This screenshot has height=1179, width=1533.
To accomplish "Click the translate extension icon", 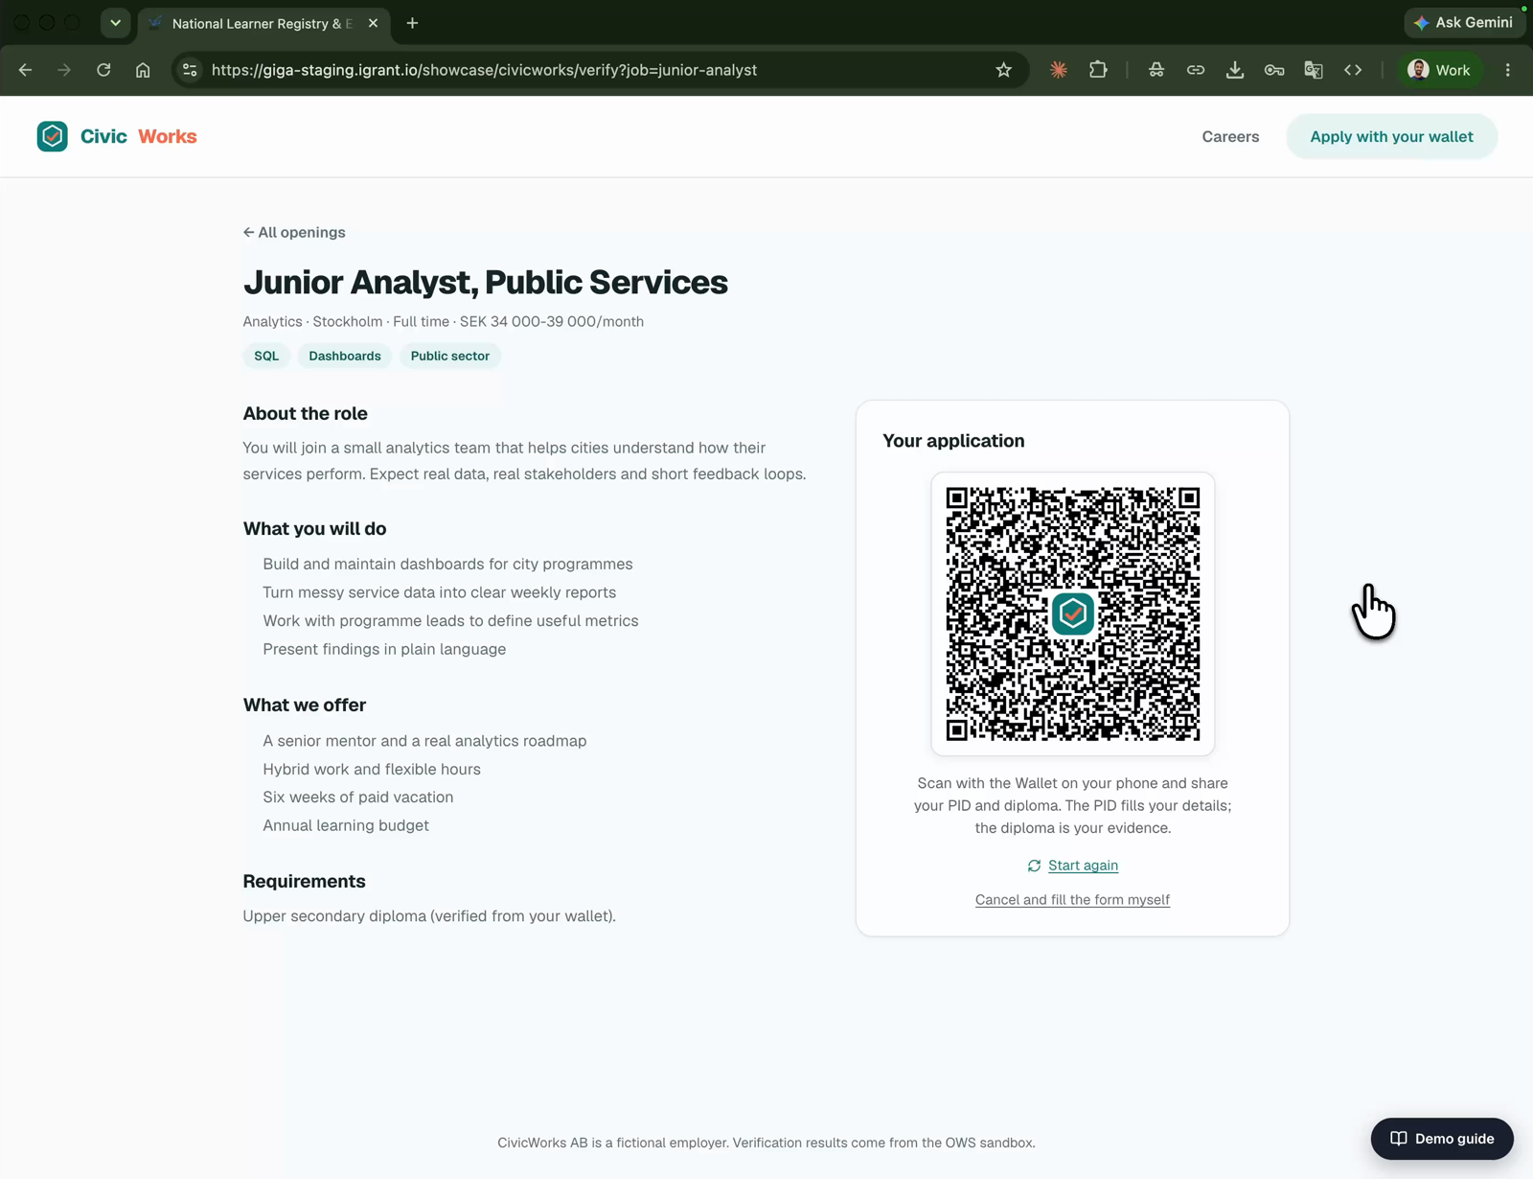I will (x=1314, y=70).
